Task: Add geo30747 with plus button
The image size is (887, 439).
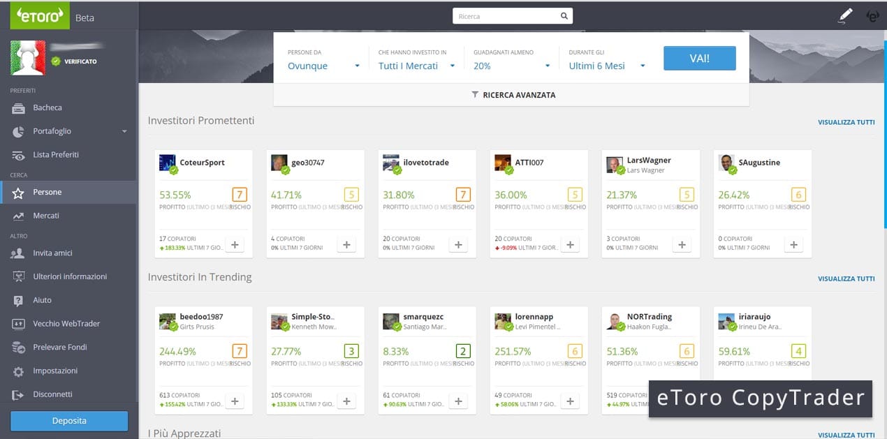Action: [346, 245]
